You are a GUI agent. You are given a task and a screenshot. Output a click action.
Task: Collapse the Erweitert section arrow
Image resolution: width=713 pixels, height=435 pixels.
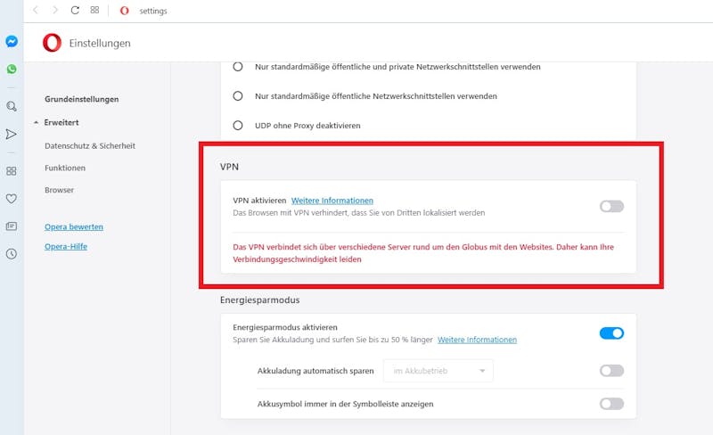click(36, 122)
